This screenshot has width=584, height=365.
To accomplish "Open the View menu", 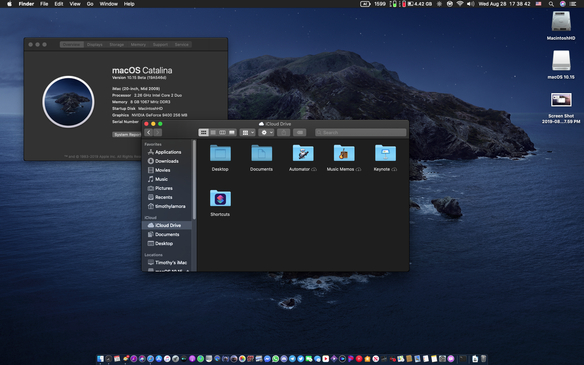I will pos(75,4).
